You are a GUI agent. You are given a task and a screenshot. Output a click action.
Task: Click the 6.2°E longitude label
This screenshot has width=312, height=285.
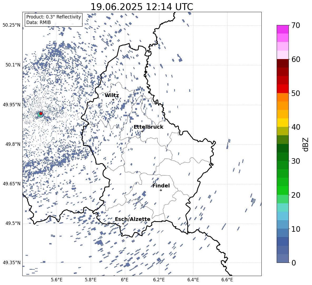[159, 280]
